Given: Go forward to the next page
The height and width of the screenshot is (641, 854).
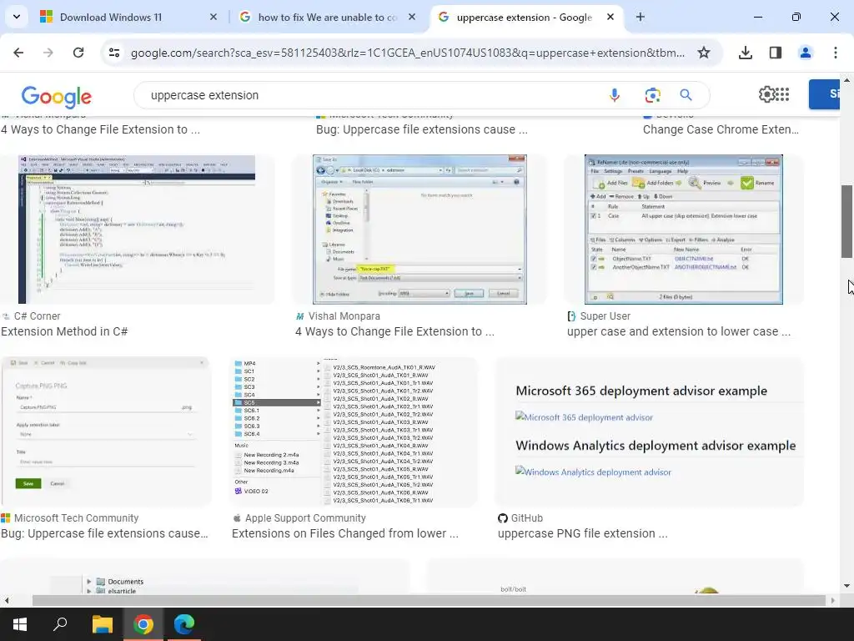Looking at the screenshot, I should [48, 53].
